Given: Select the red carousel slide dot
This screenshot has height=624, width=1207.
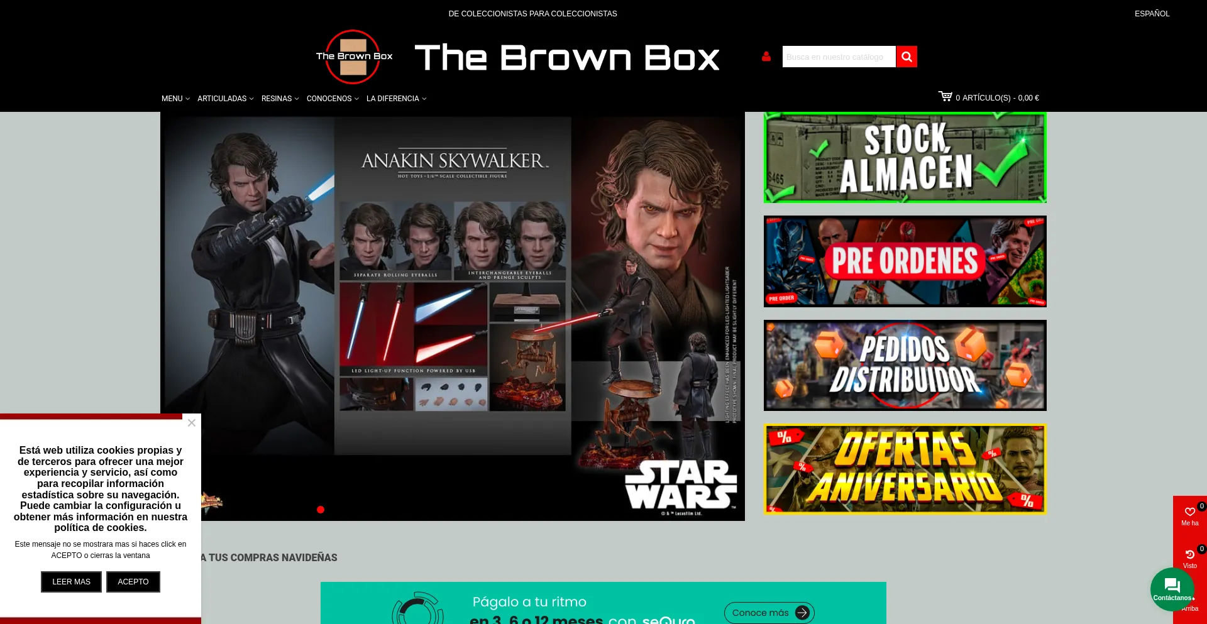Looking at the screenshot, I should 321,510.
